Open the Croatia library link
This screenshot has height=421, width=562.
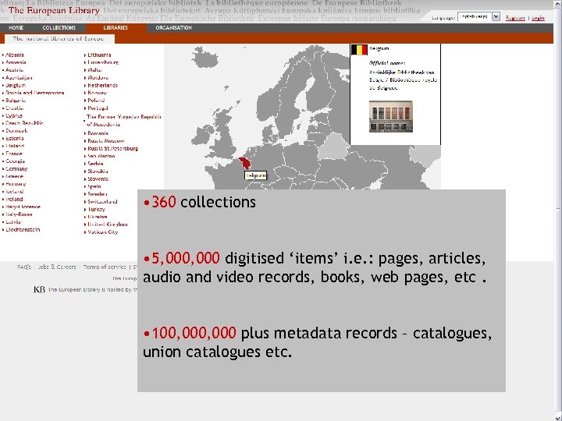tap(14, 108)
